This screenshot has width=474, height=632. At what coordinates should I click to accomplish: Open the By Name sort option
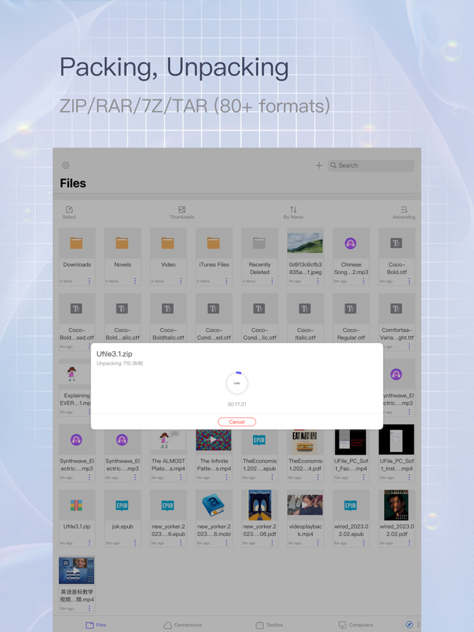[x=293, y=212]
